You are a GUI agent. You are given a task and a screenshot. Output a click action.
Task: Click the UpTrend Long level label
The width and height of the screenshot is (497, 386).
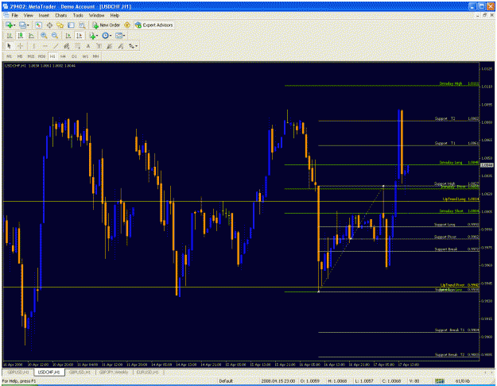(454, 199)
